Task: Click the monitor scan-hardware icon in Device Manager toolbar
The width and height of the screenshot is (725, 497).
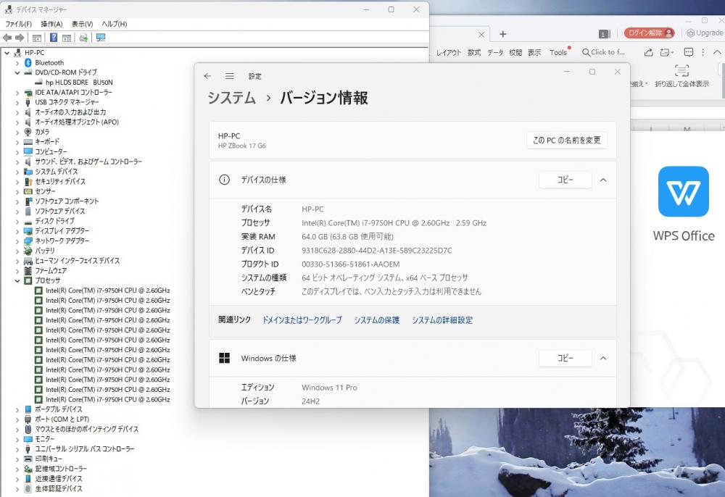Action: [101, 38]
